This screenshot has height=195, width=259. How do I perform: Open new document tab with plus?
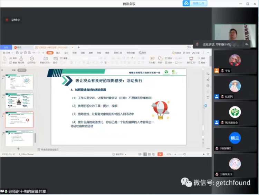(x=78, y=47)
